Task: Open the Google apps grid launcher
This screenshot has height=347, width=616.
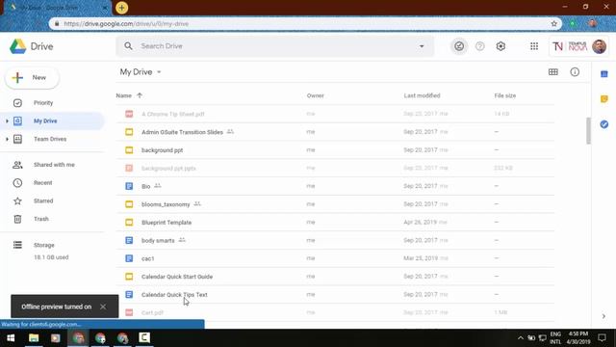Action: coord(534,46)
